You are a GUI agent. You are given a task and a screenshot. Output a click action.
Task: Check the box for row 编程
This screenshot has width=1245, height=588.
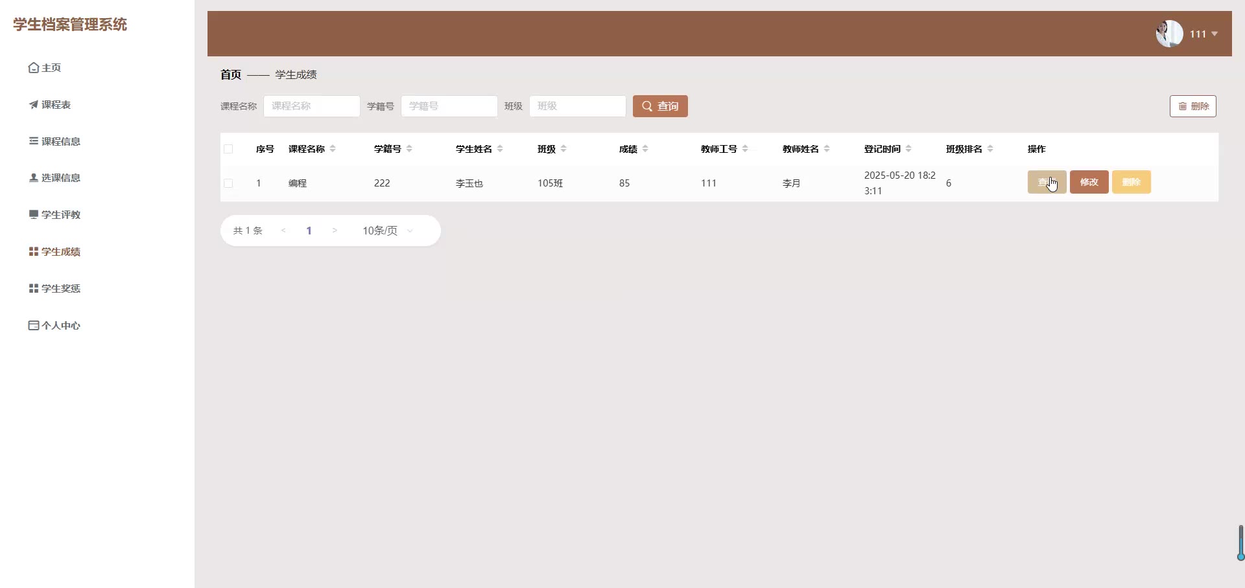click(x=228, y=183)
